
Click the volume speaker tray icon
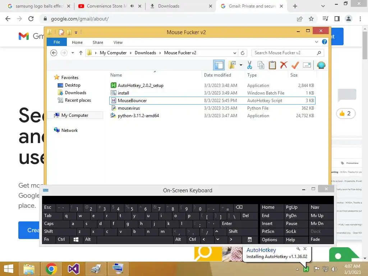(x=334, y=269)
